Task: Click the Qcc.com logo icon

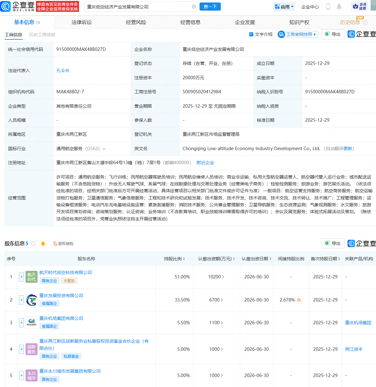Action: click(6, 6)
